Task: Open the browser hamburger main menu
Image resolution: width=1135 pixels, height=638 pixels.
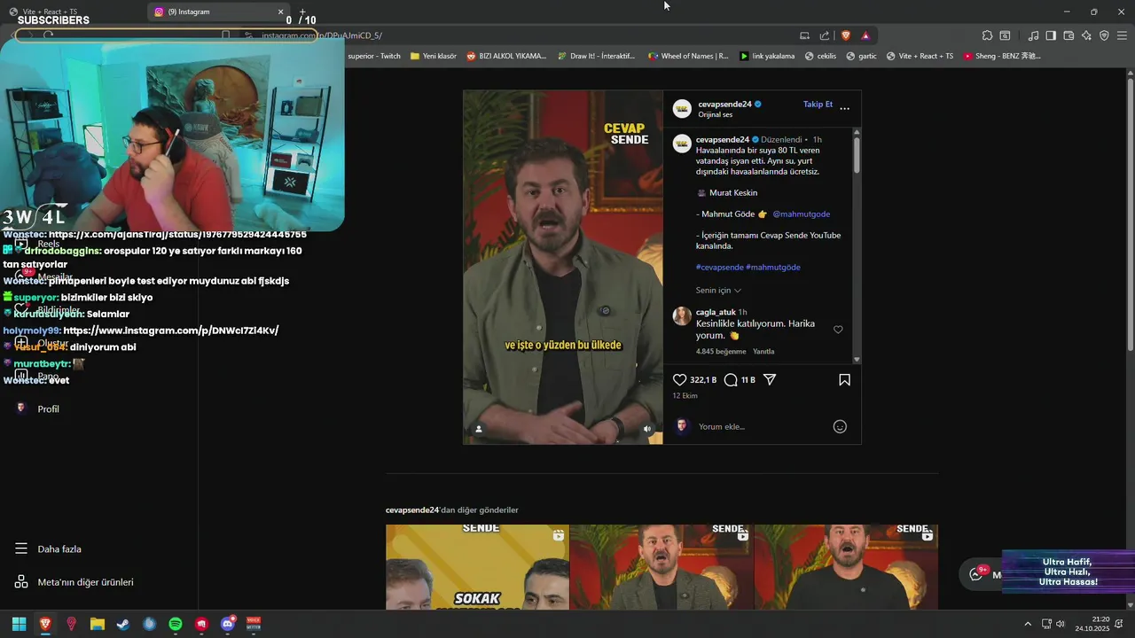Action: click(x=1122, y=35)
